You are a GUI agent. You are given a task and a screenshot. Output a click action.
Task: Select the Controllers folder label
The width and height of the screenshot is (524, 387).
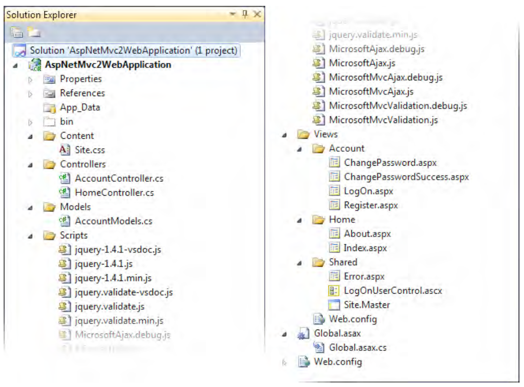tap(83, 164)
